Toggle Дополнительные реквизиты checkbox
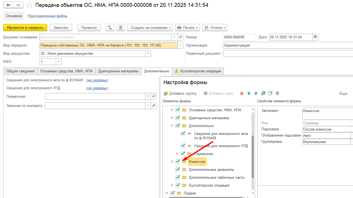 [x=178, y=169]
